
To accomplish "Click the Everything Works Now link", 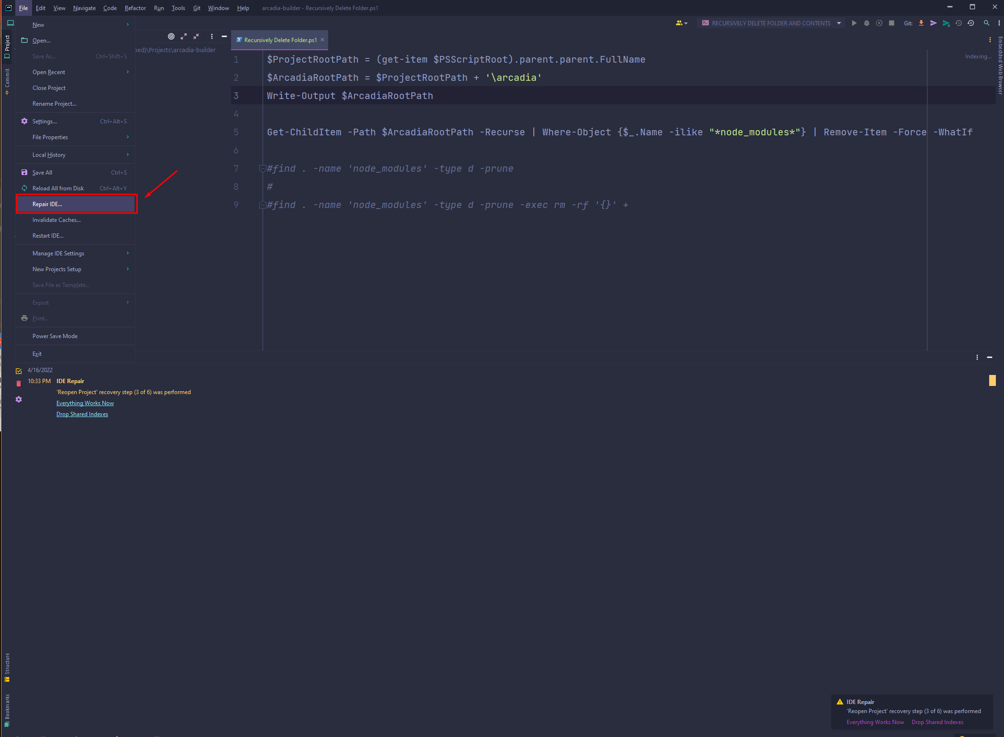I will pos(85,403).
